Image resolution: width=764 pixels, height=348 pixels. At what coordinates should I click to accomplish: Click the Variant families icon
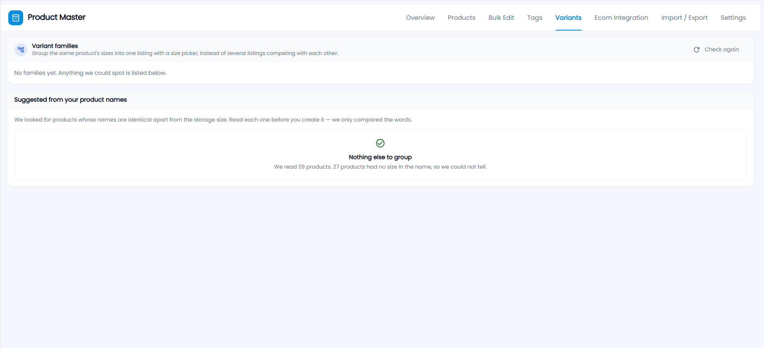[x=21, y=50]
